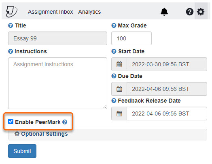Image resolution: width=212 pixels, height=164 pixels.
Task: Click the help icon next to Title
Action: pos(11,25)
